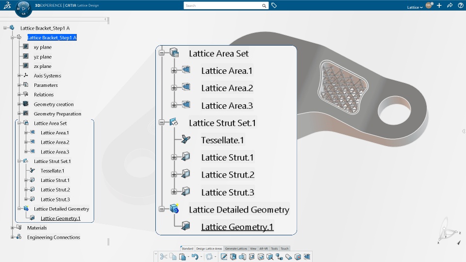
Task: Select Lattice Geometry.1 in specification tree
Action: coord(61,218)
